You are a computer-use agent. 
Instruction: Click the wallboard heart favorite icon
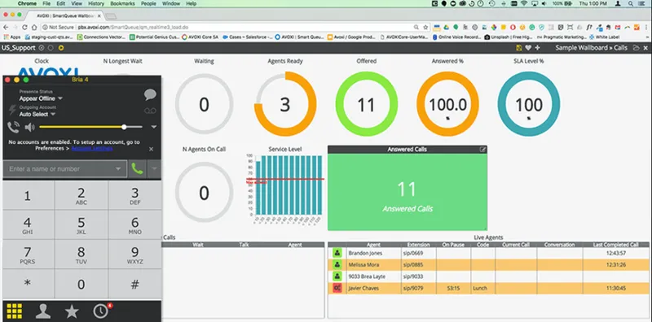coord(528,48)
